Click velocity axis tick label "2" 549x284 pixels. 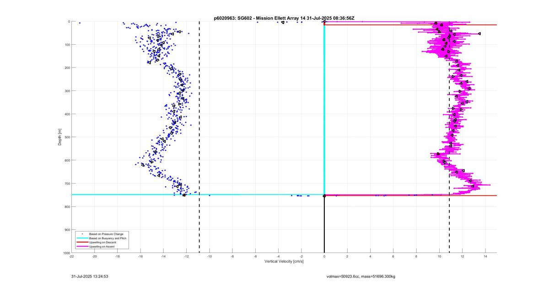click(x=347, y=256)
